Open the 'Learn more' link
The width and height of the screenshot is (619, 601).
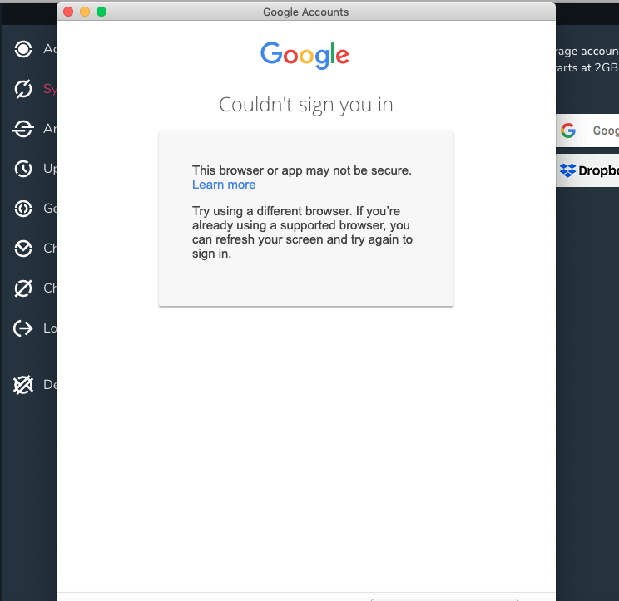click(224, 185)
